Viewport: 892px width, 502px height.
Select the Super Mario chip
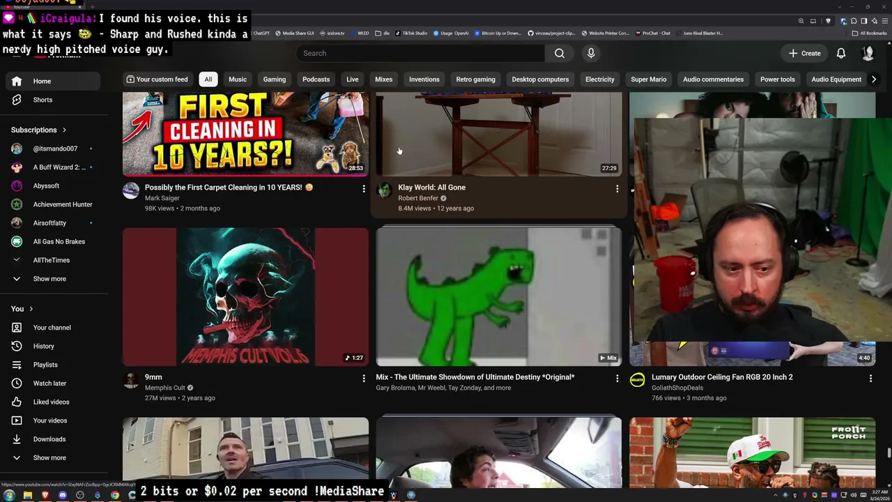point(649,79)
